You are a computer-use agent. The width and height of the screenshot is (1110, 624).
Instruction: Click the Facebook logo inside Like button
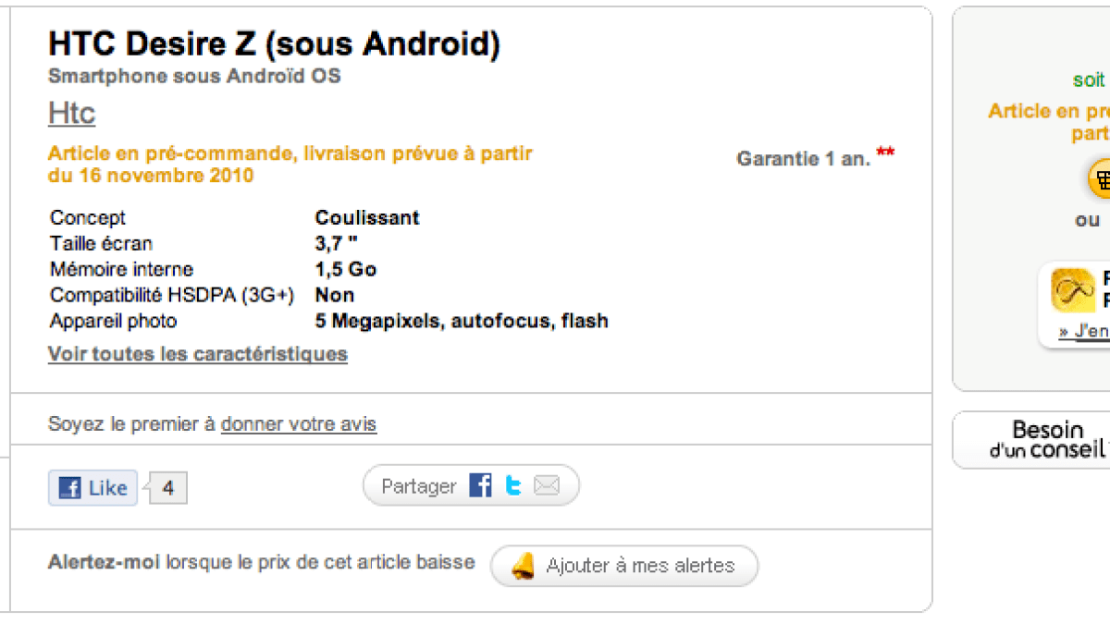tap(69, 488)
